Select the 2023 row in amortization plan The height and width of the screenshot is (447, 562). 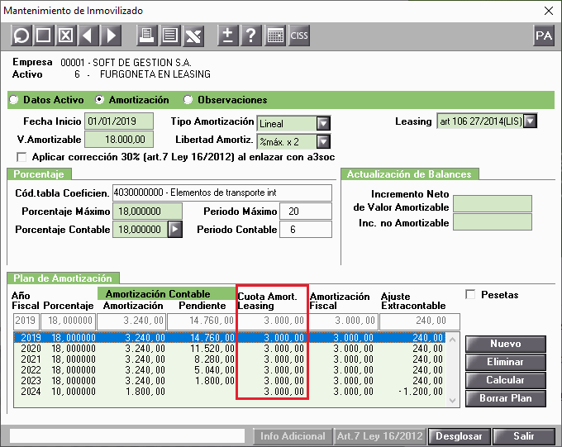pos(230,381)
